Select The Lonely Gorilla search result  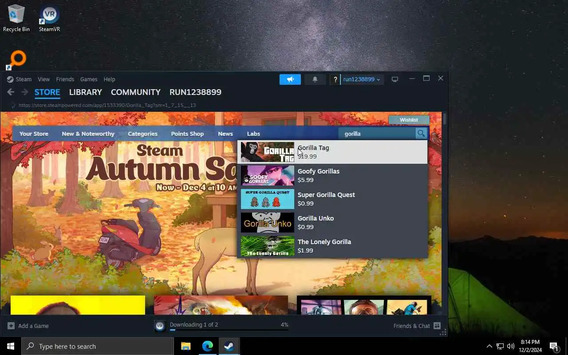[x=332, y=246]
